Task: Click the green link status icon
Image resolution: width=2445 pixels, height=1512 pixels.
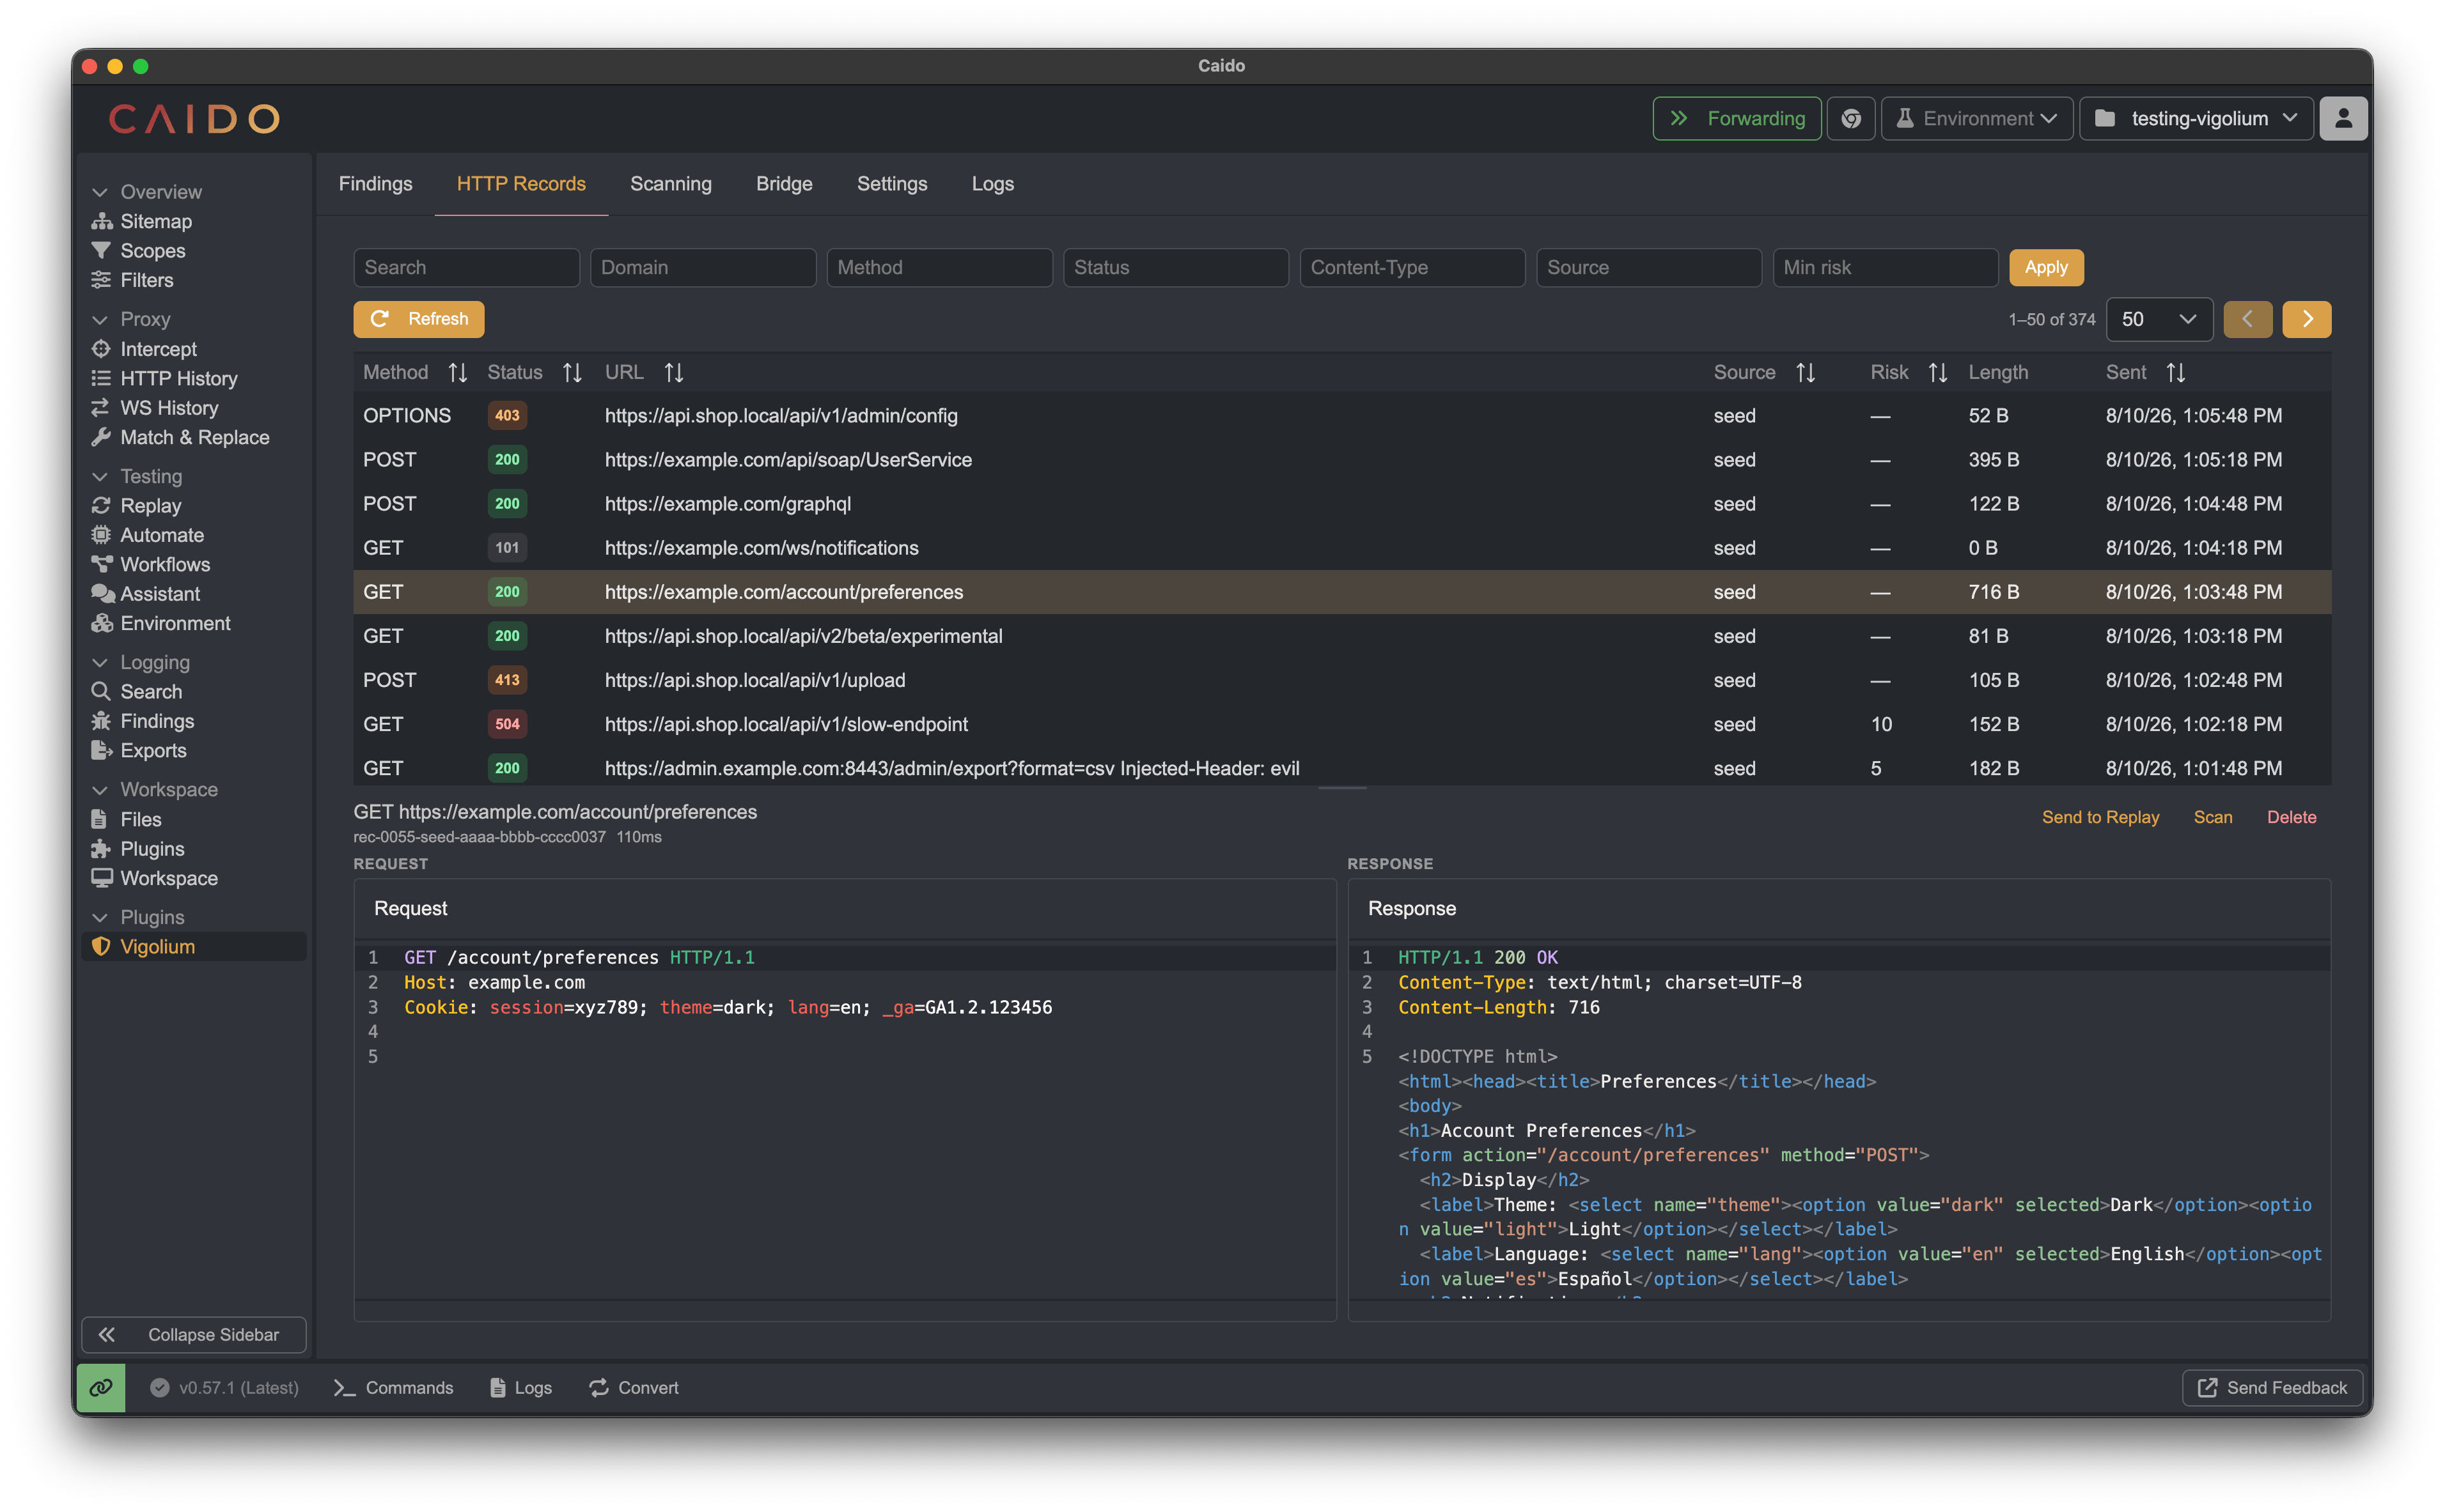Action: 101,1388
